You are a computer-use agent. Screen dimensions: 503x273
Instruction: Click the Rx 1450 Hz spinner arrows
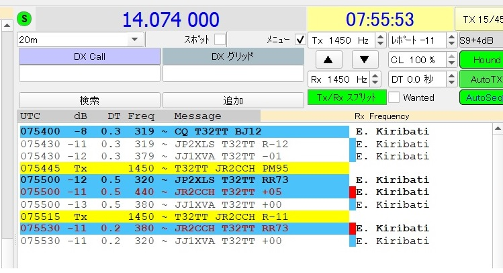375,79
